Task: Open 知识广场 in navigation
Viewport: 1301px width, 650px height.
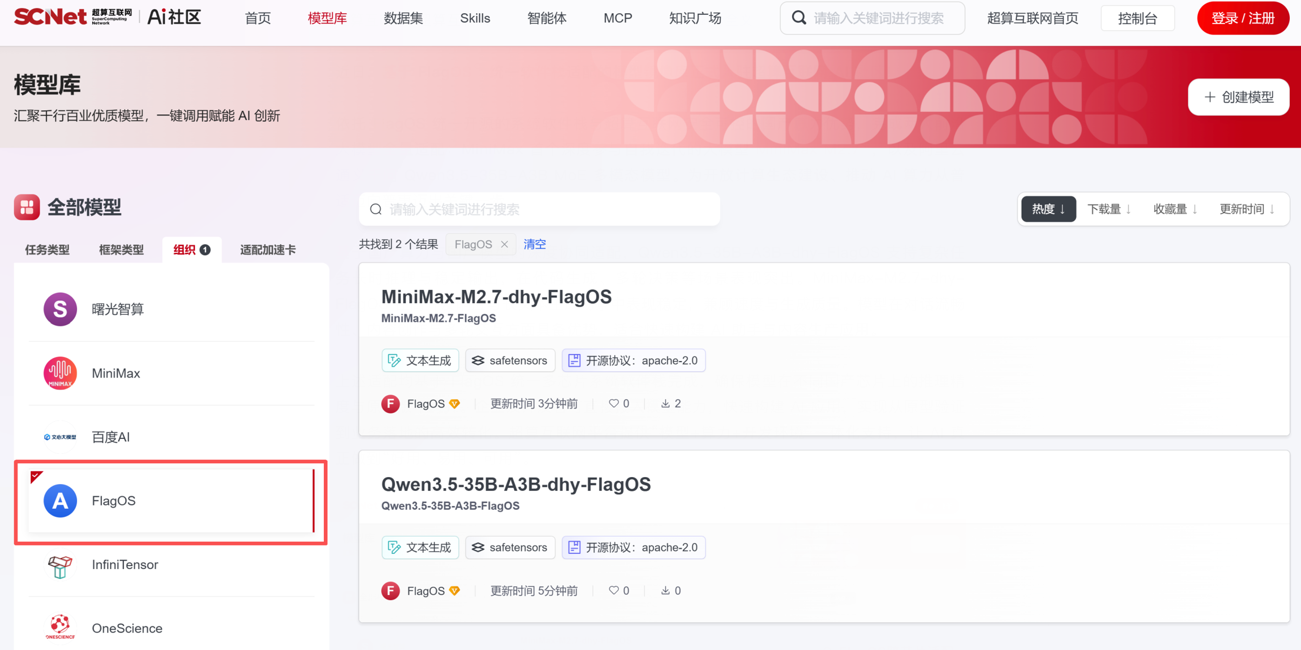Action: pos(695,18)
